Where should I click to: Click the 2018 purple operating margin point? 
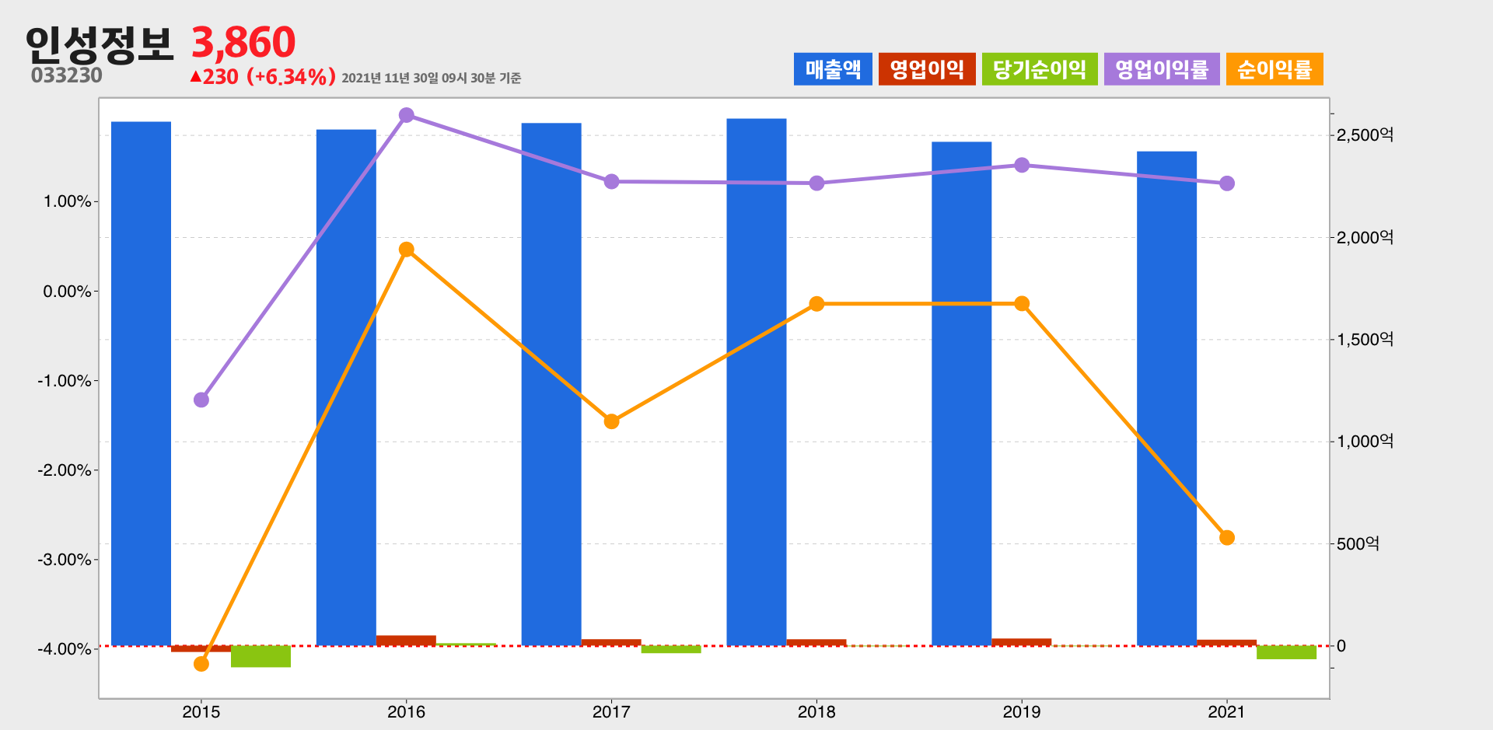pyautogui.click(x=816, y=183)
